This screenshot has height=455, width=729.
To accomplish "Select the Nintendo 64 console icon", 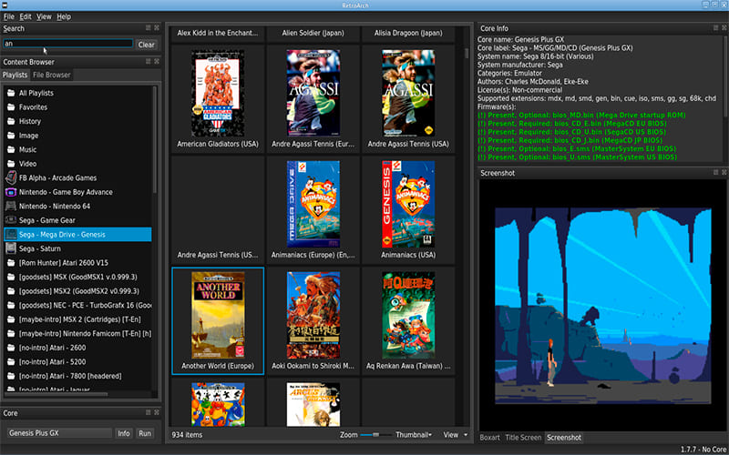I will 11,207.
